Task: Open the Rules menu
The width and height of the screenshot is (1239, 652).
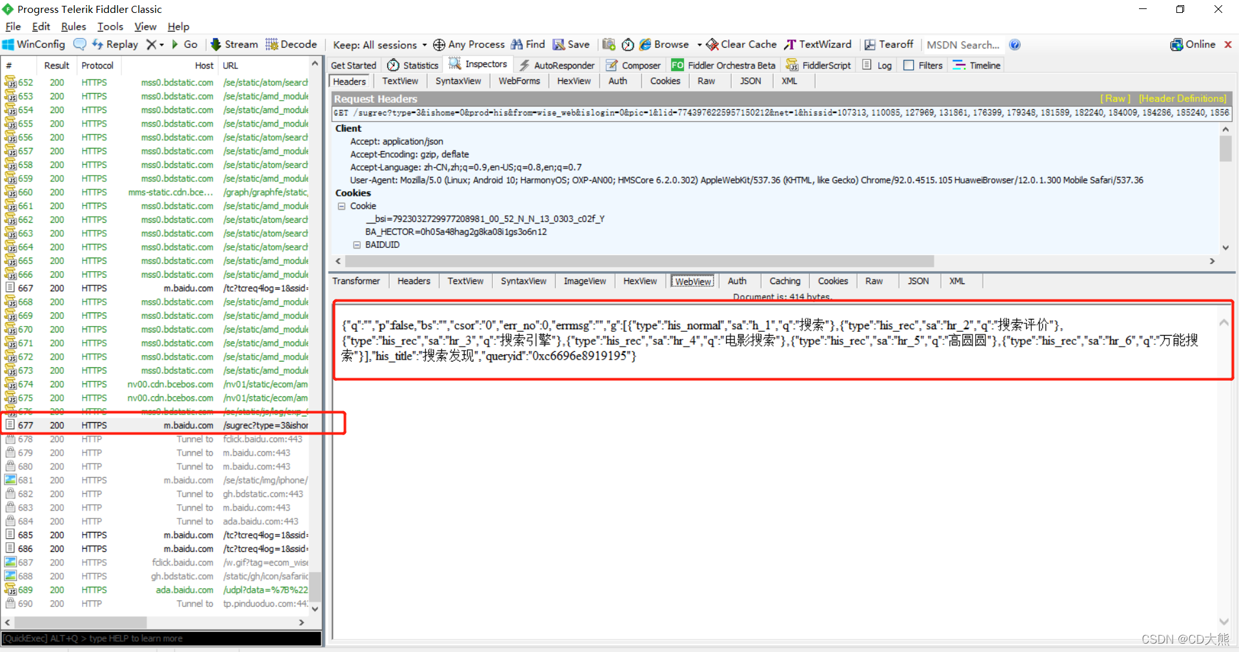Action: [x=74, y=26]
